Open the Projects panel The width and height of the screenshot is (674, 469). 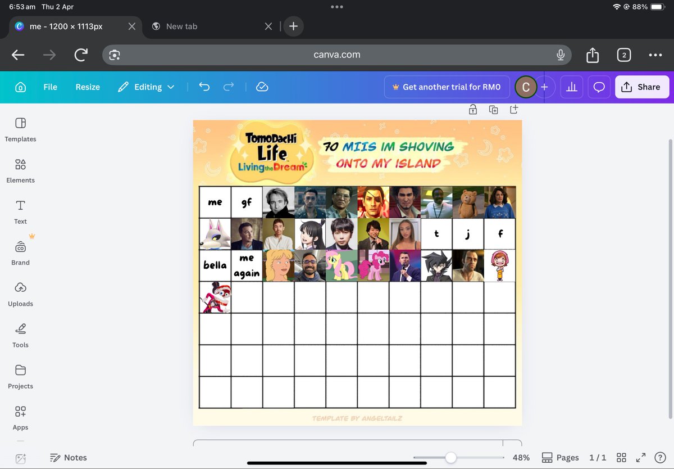point(20,376)
